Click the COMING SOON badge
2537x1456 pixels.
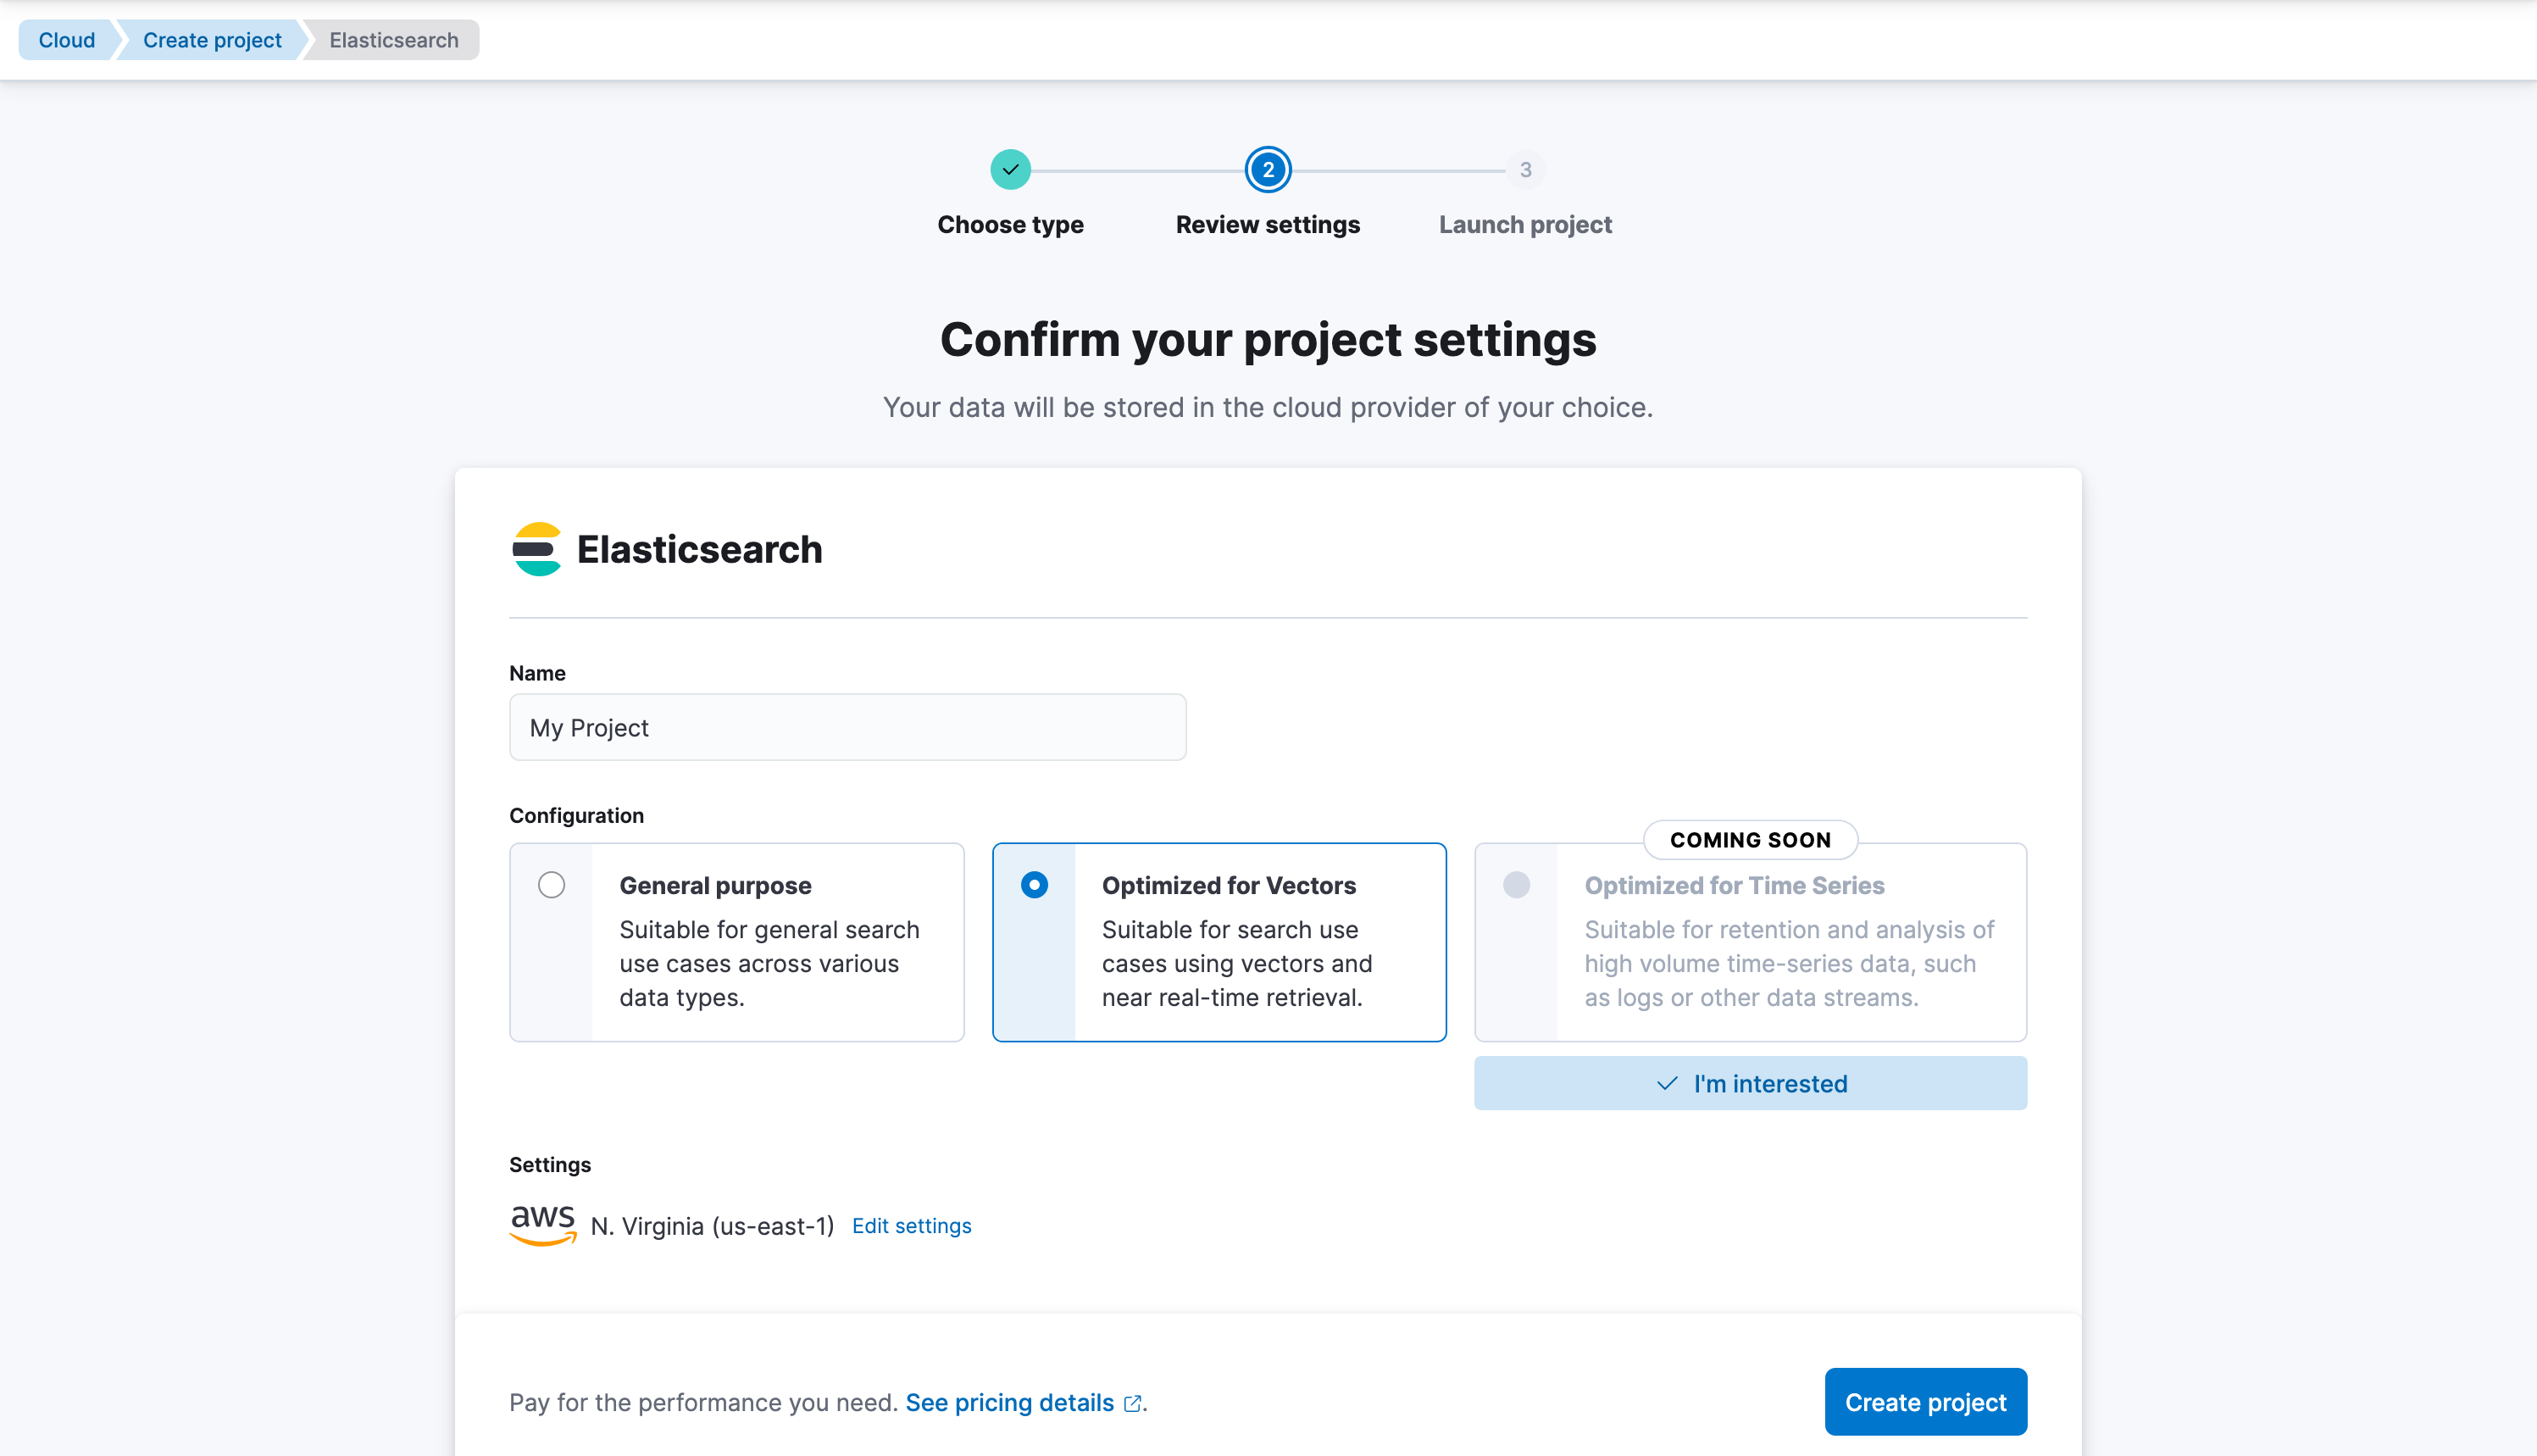click(1751, 840)
